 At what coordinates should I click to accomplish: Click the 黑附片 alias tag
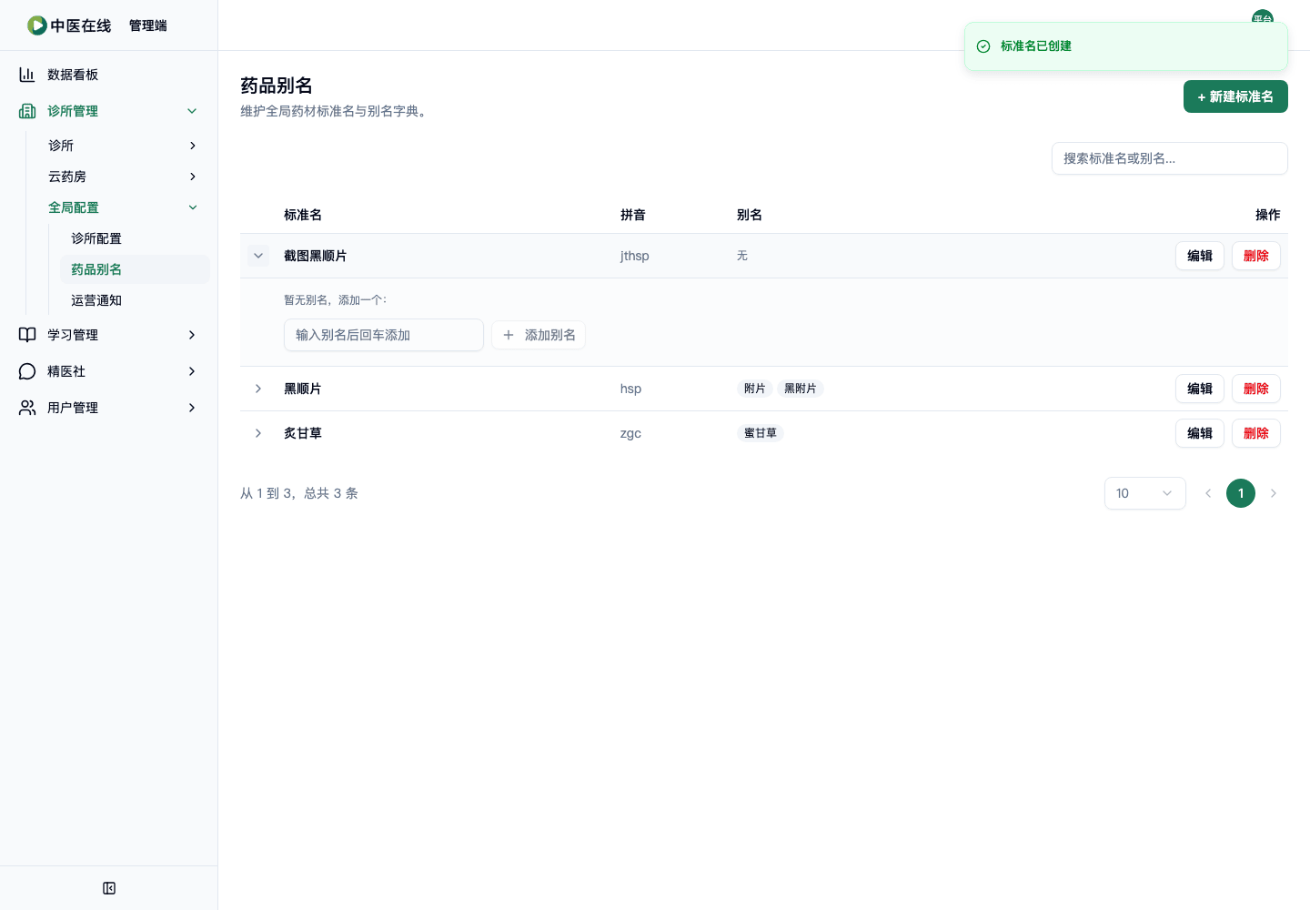click(801, 389)
